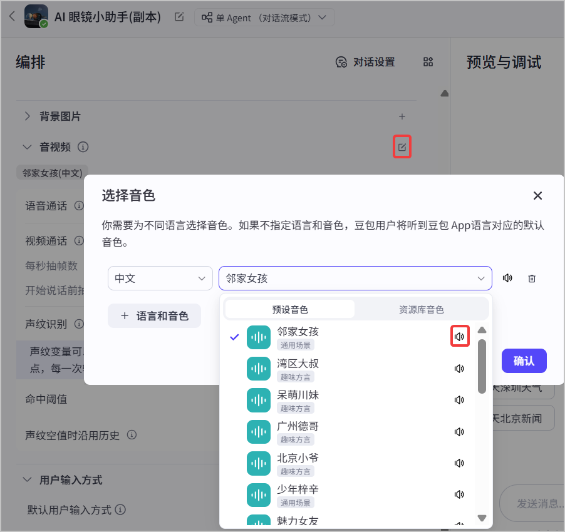This screenshot has width=565, height=532.
Task: Open the 邻家女孩 voice dropdown
Action: click(x=355, y=279)
